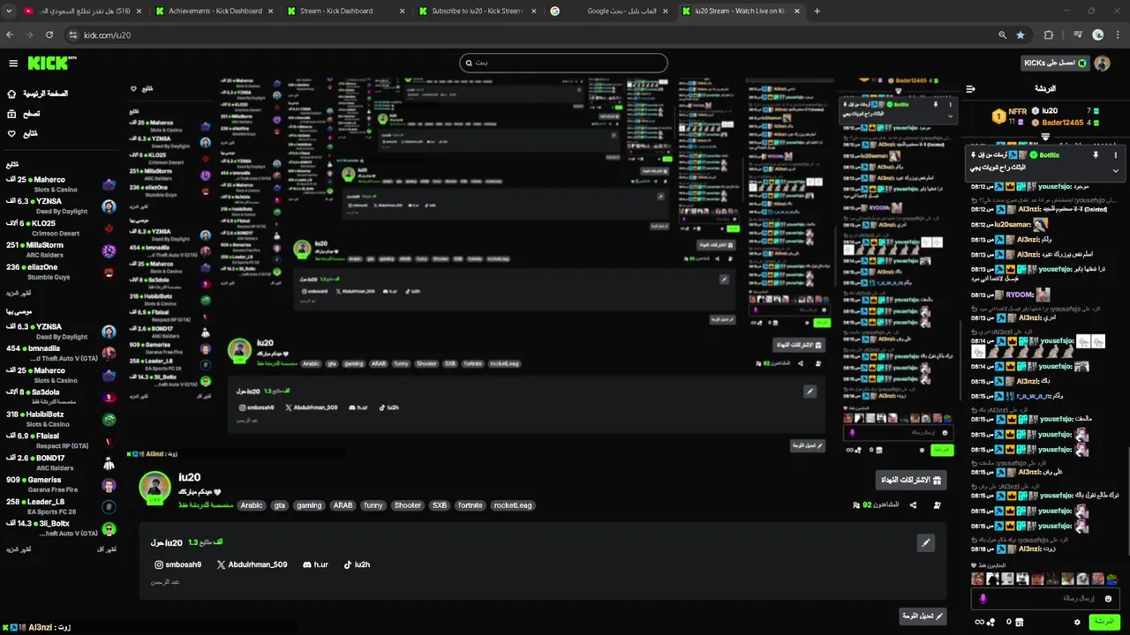Open F1aisal Respect RP channel
This screenshot has width=1130, height=635.
[59, 440]
